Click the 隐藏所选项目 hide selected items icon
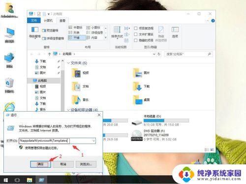The height and width of the screenshot is (184, 246). click(x=161, y=33)
